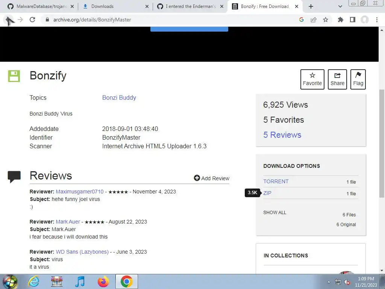Expand the tab search chevron

(340, 6)
